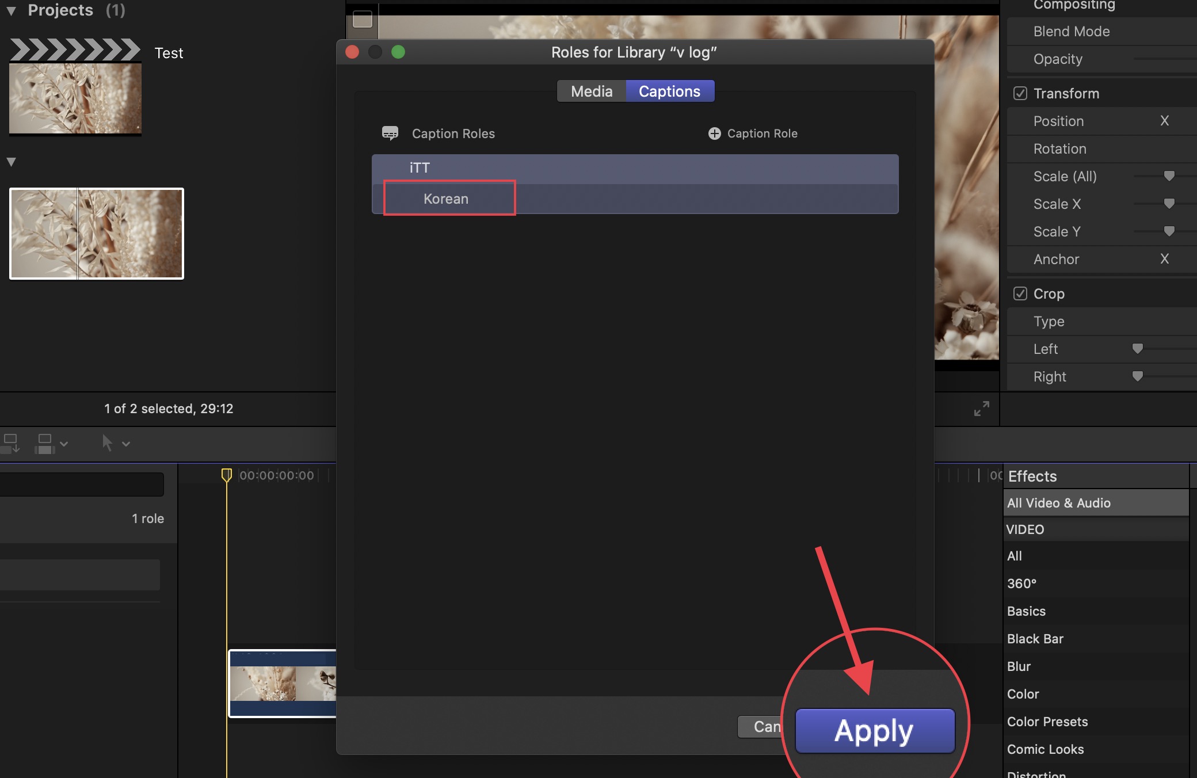The width and height of the screenshot is (1197, 778).
Task: Open the edit-mode dropdown chevron
Action: coord(64,444)
